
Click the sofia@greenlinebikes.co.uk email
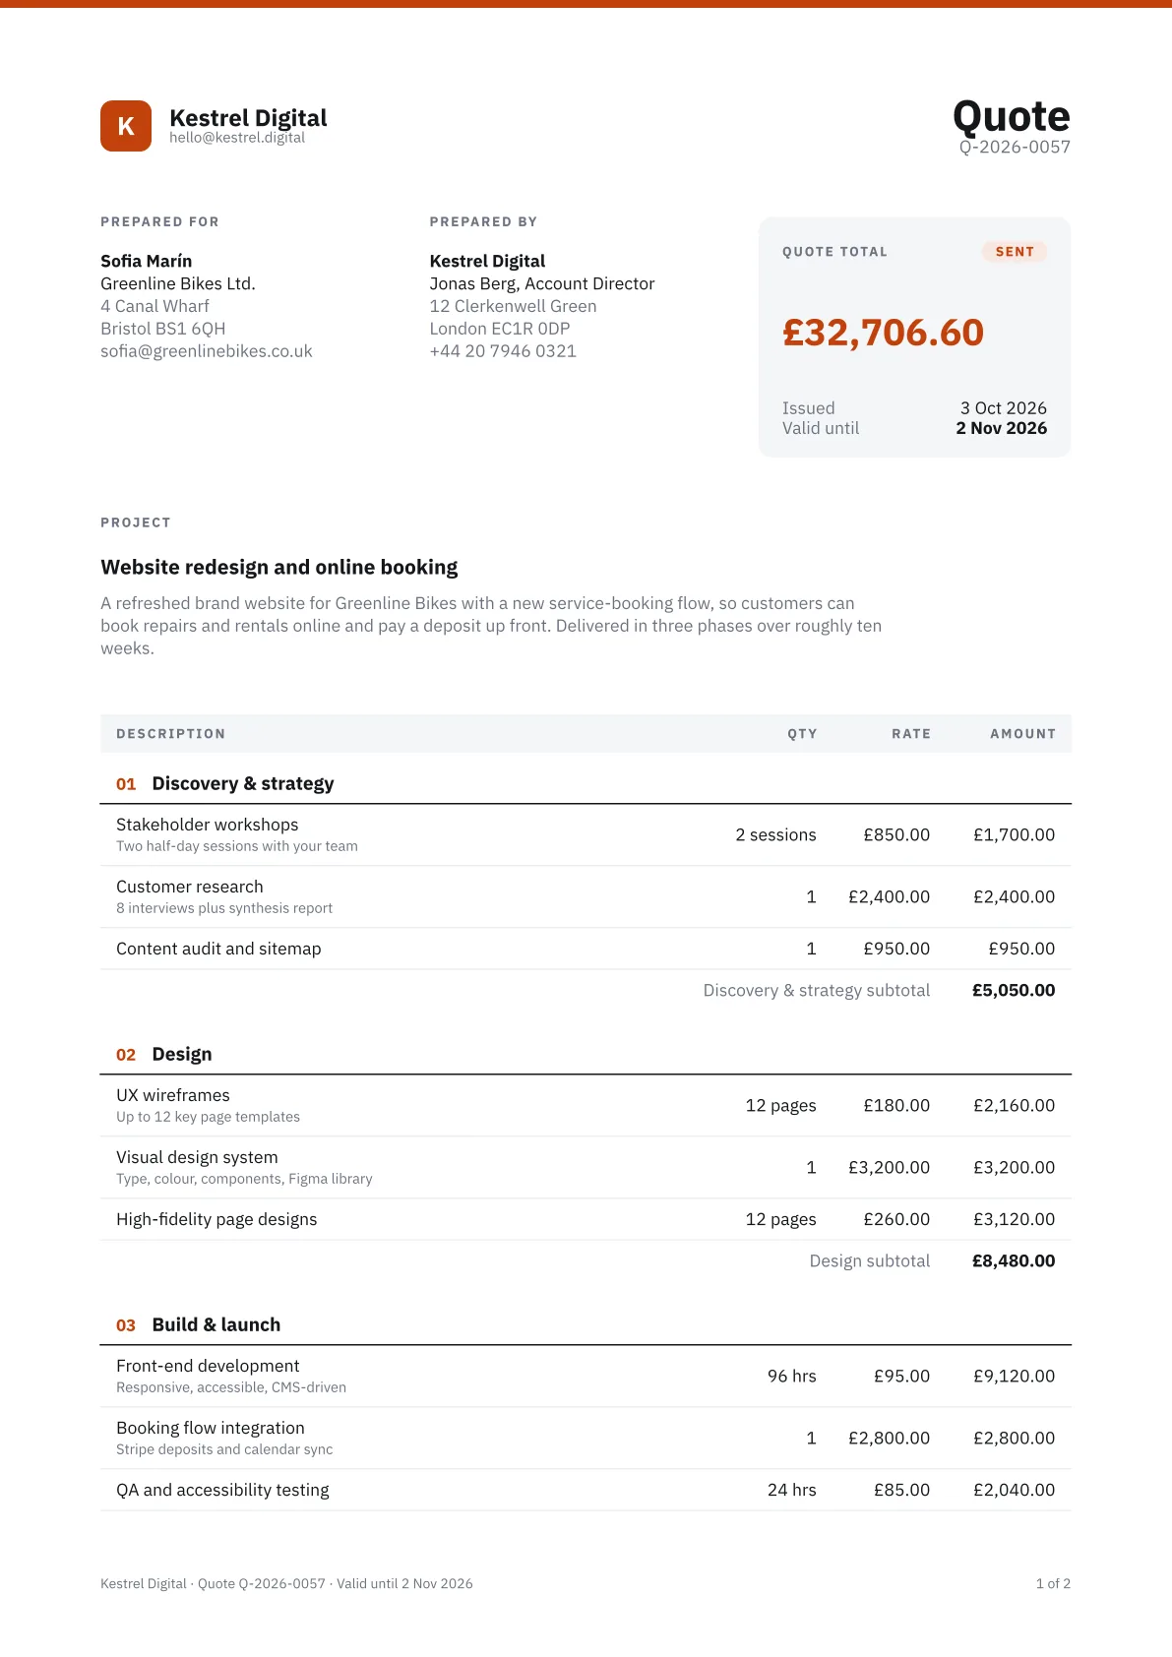(x=207, y=351)
